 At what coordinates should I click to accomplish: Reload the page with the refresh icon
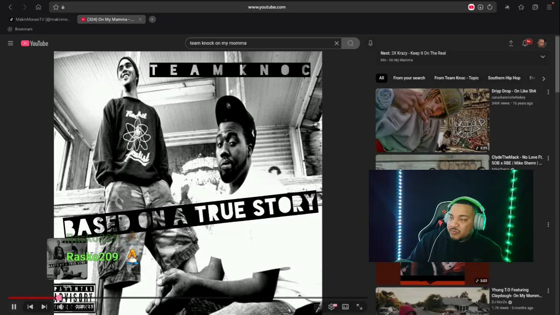point(490,7)
